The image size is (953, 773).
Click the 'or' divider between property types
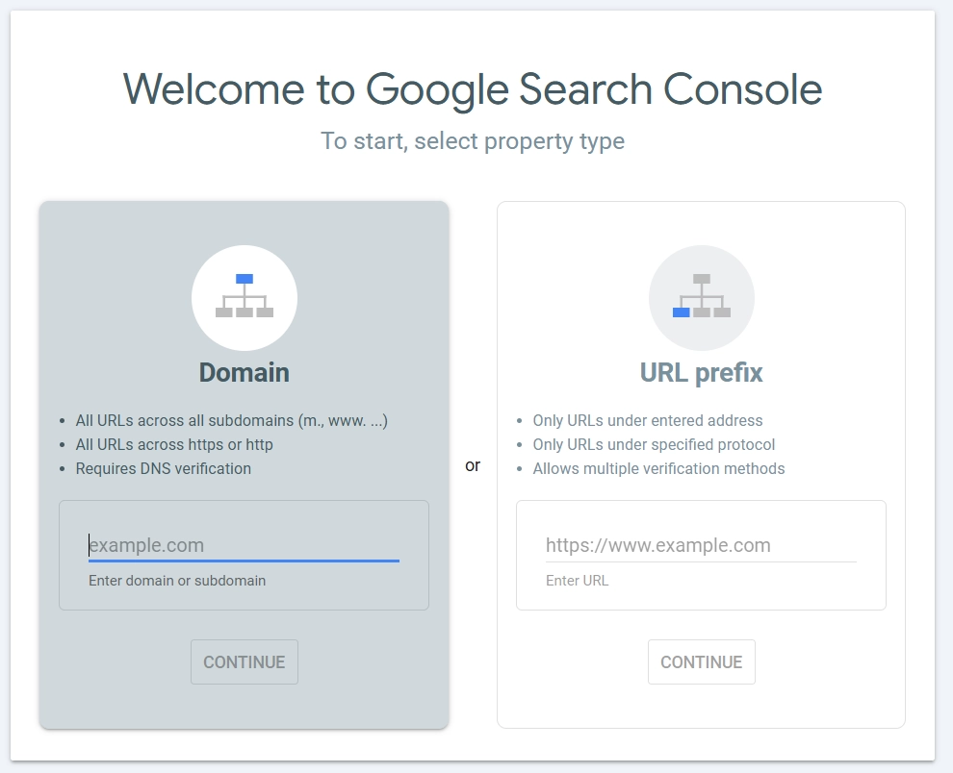coord(473,464)
